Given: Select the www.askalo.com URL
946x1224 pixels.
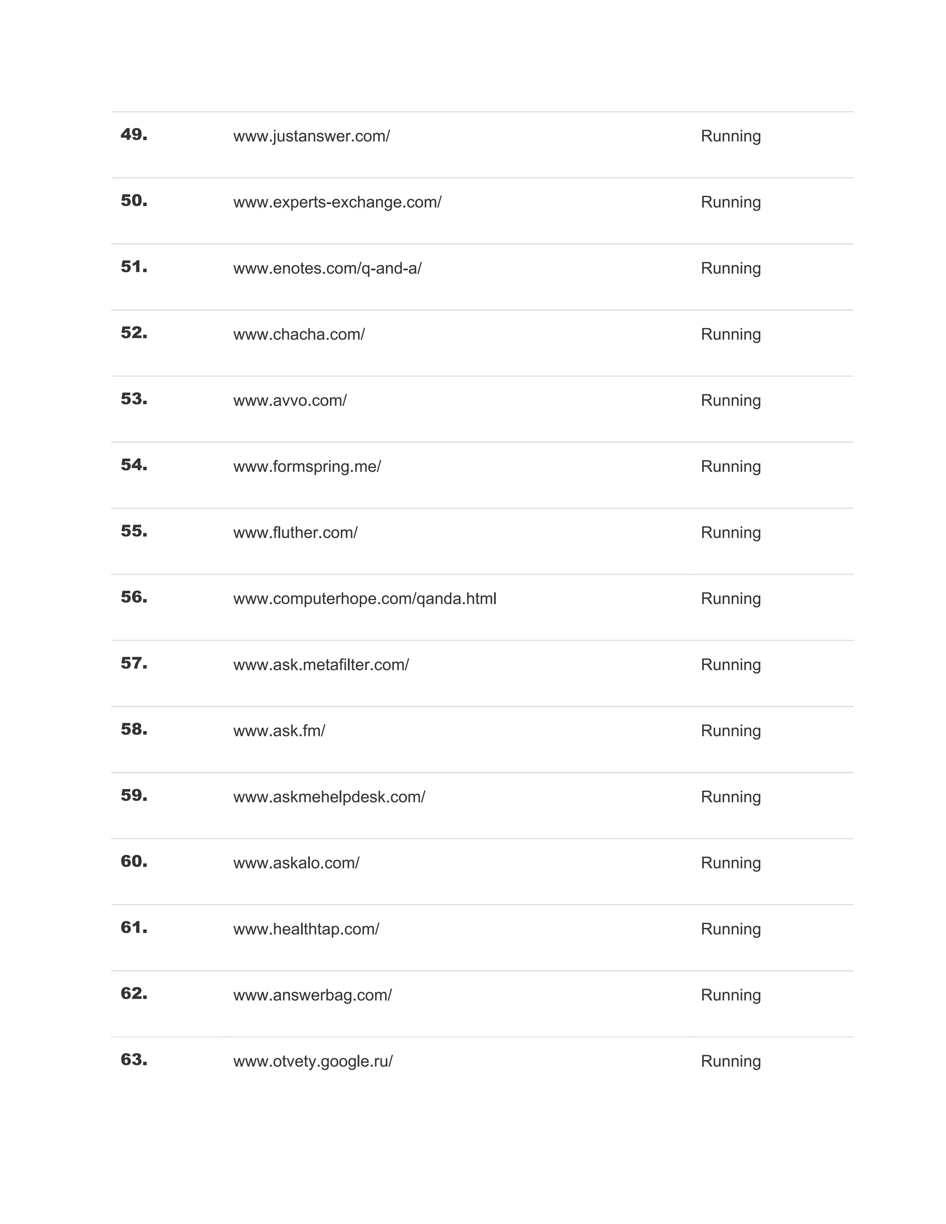Looking at the screenshot, I should click(296, 863).
